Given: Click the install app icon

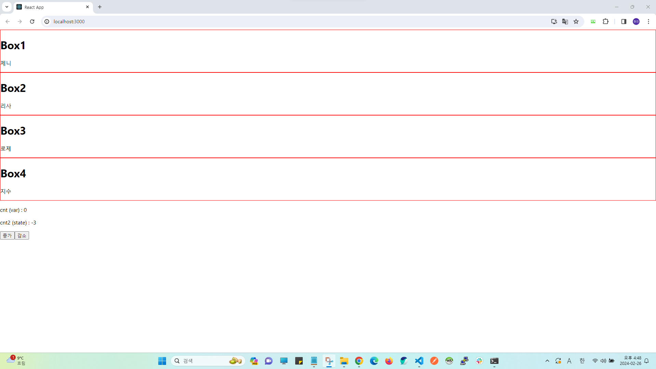Looking at the screenshot, I should (x=554, y=22).
